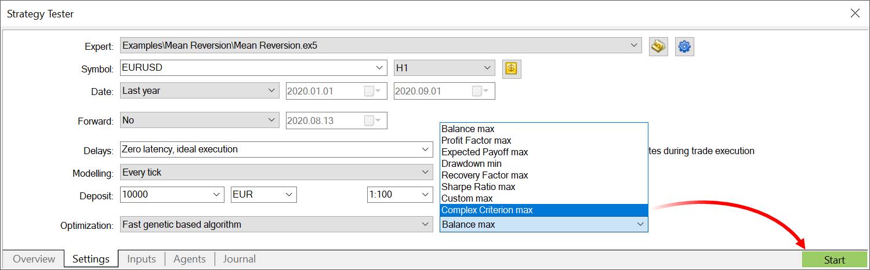Expand the Modelling 'Every tick' dropdown
870x270 pixels.
click(425, 172)
